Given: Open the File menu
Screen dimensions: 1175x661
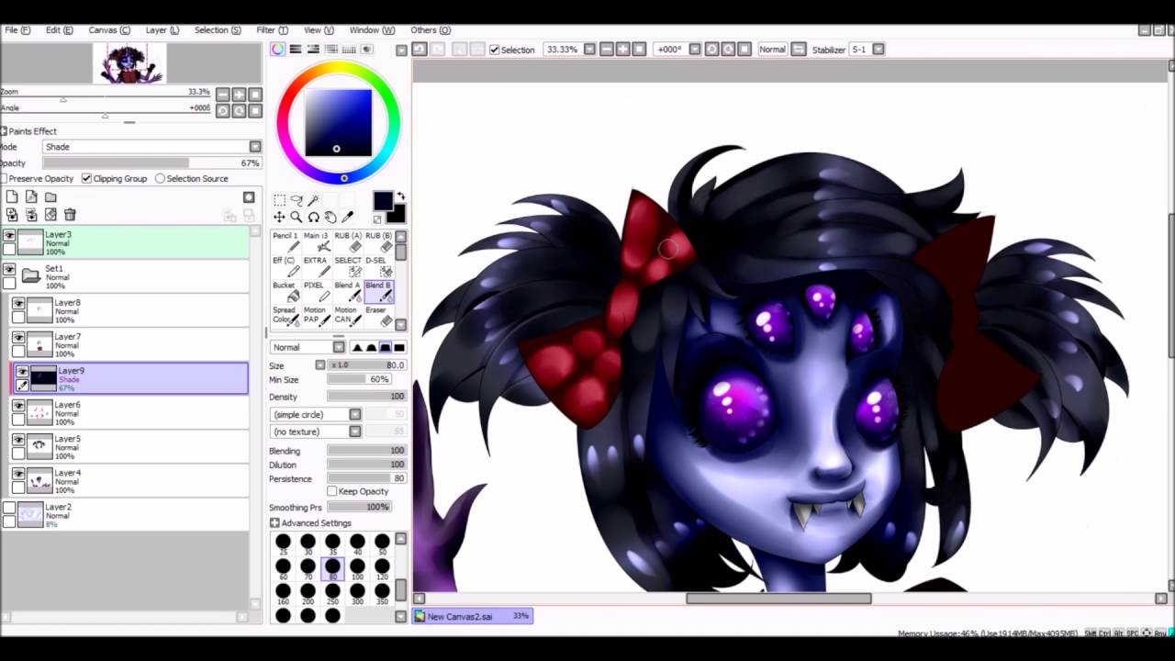Looking at the screenshot, I should click(17, 30).
